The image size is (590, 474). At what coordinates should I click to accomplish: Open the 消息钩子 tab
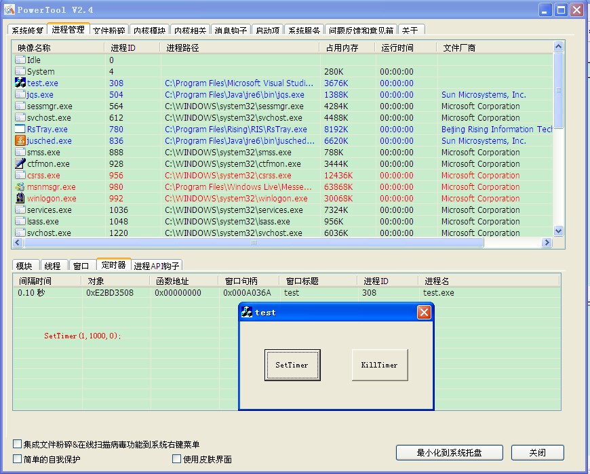coord(231,30)
